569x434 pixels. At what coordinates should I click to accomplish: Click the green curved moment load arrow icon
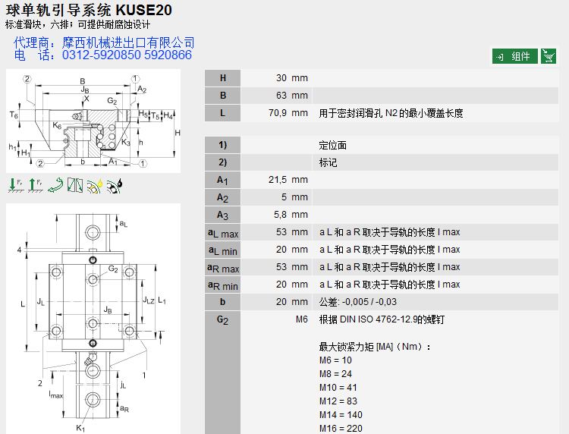55,184
